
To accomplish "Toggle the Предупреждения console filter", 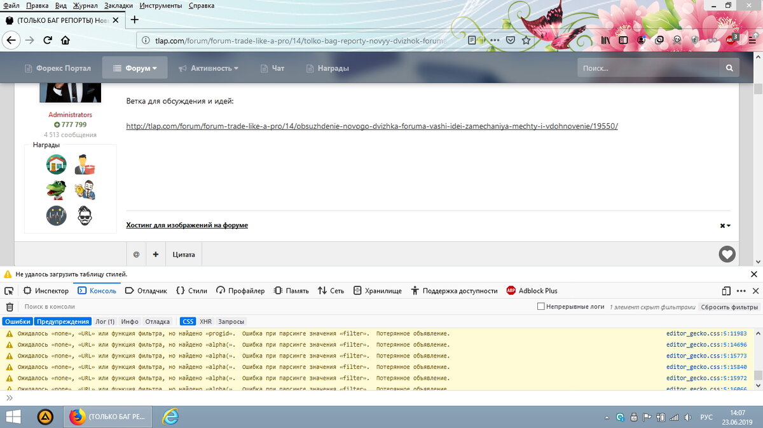I will tap(62, 321).
